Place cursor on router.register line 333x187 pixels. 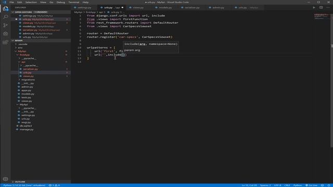point(130,37)
